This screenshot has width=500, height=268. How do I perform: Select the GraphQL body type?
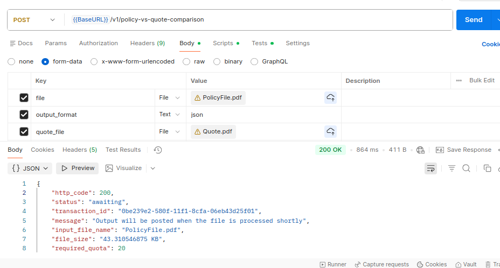[x=254, y=61]
